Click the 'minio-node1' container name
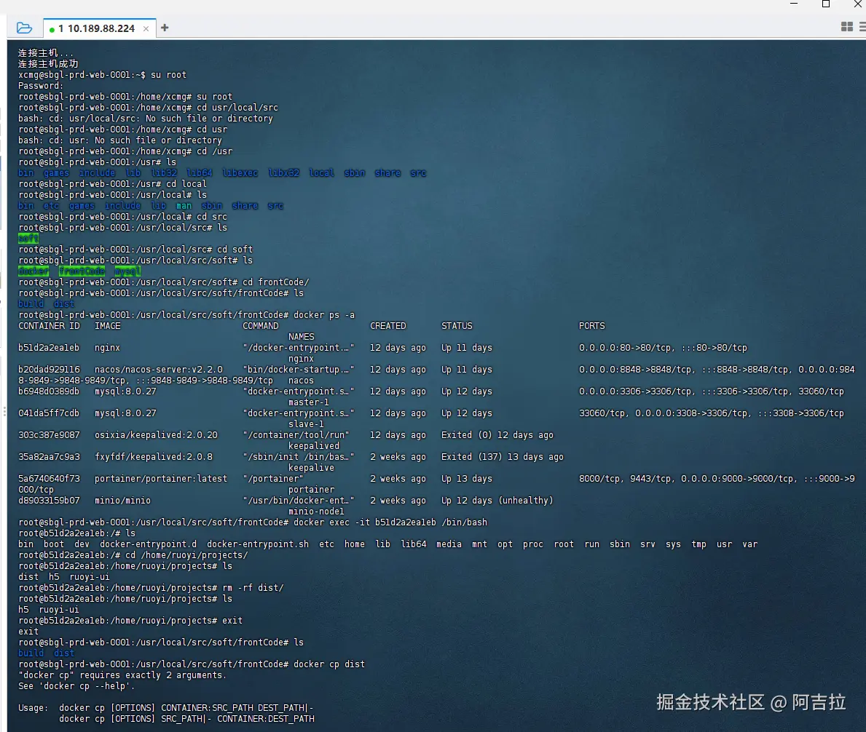The width and height of the screenshot is (866, 732). pos(316,512)
